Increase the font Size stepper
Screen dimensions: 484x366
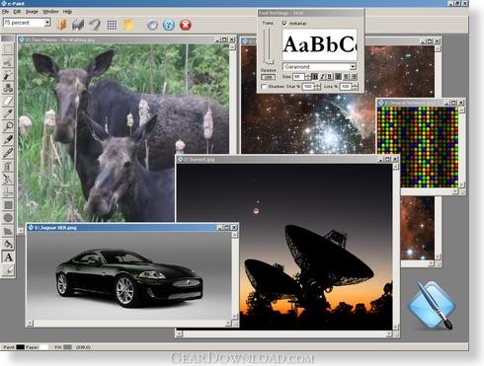tap(308, 75)
